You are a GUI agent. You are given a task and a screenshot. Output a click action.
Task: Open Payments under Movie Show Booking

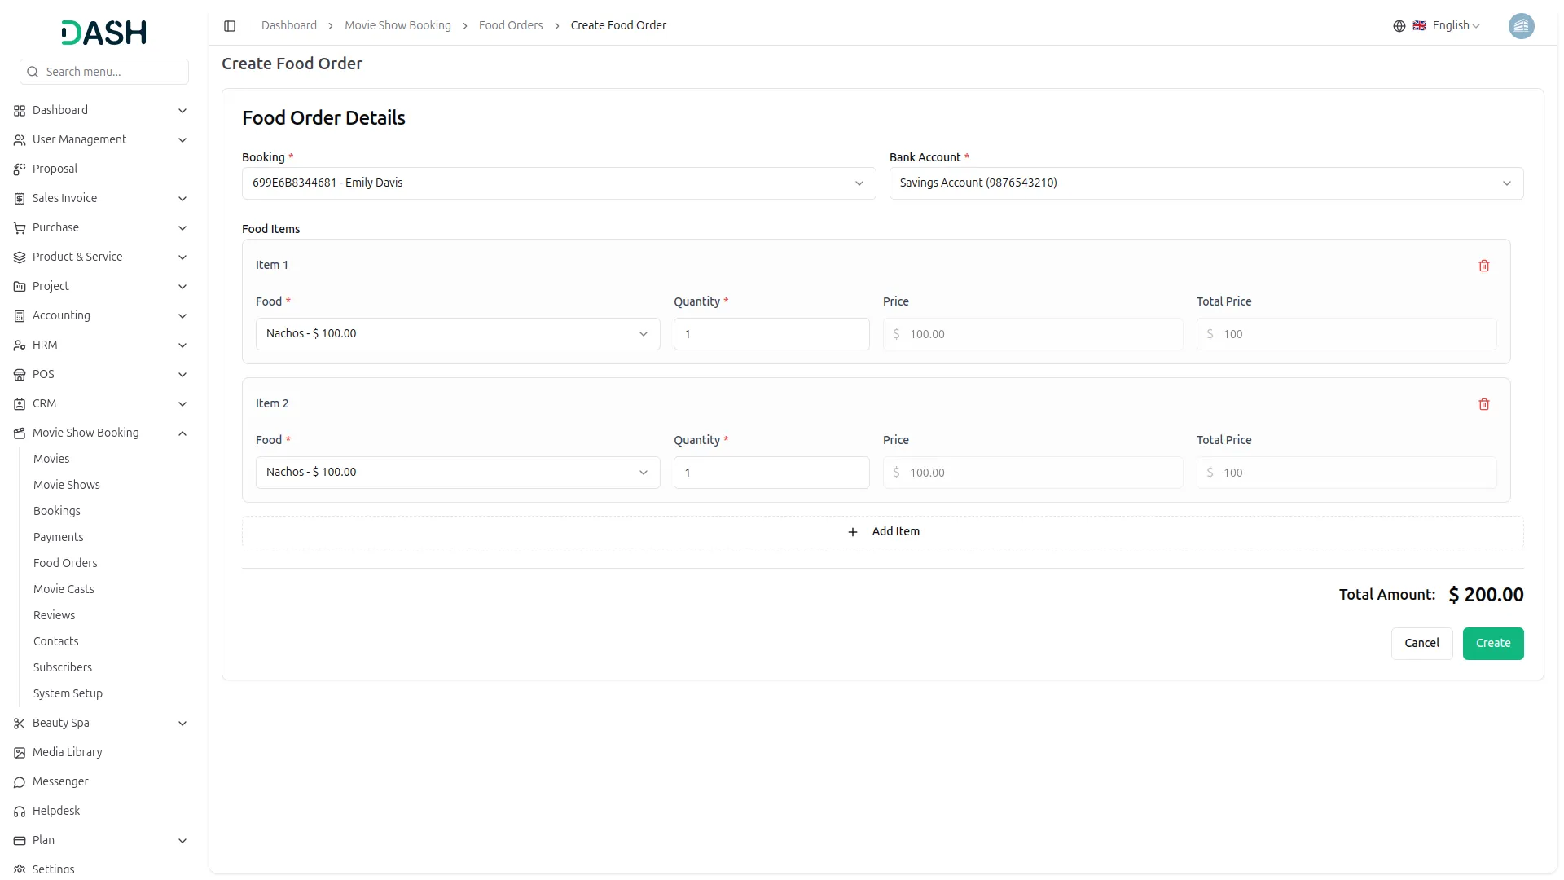pos(58,537)
